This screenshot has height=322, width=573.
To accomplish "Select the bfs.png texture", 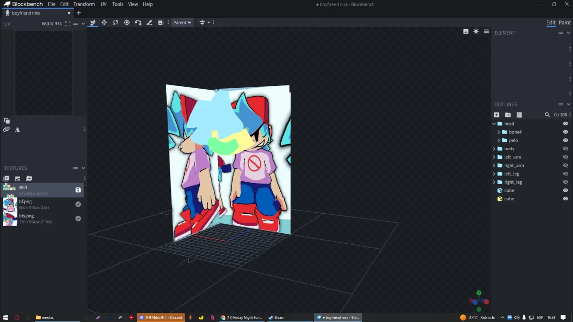I will pyautogui.click(x=42, y=218).
